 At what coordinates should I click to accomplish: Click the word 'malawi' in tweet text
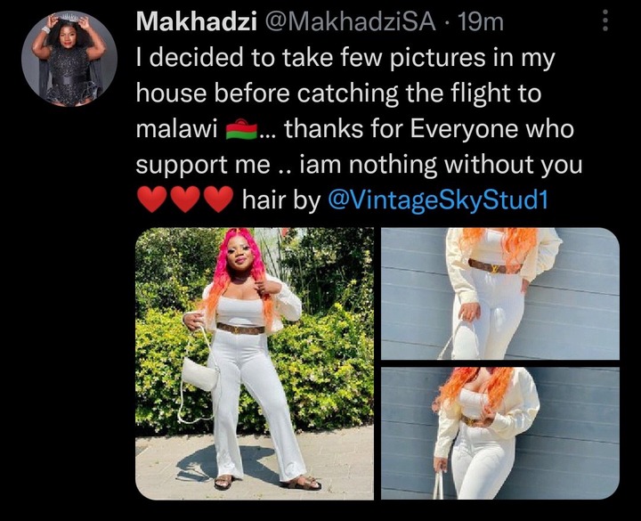(176, 128)
